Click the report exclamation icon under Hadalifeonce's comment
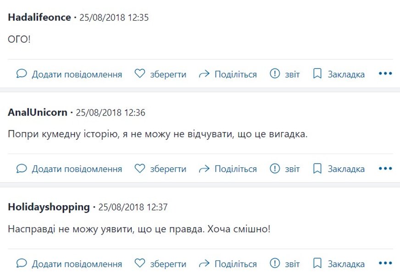Viewport: 400px width, 275px height. (x=275, y=73)
